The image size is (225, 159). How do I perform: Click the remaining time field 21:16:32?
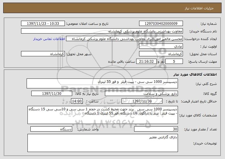(146, 61)
